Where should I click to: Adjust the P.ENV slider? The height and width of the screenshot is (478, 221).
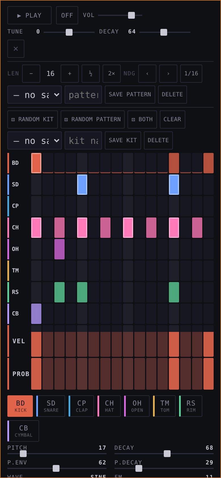(x=57, y=468)
